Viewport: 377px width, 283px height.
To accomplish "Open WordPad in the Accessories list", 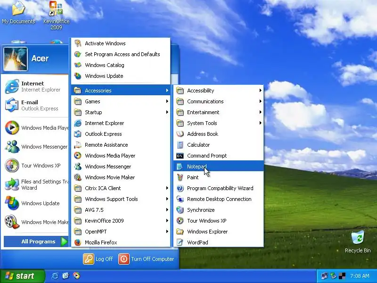I will pyautogui.click(x=218, y=242).
